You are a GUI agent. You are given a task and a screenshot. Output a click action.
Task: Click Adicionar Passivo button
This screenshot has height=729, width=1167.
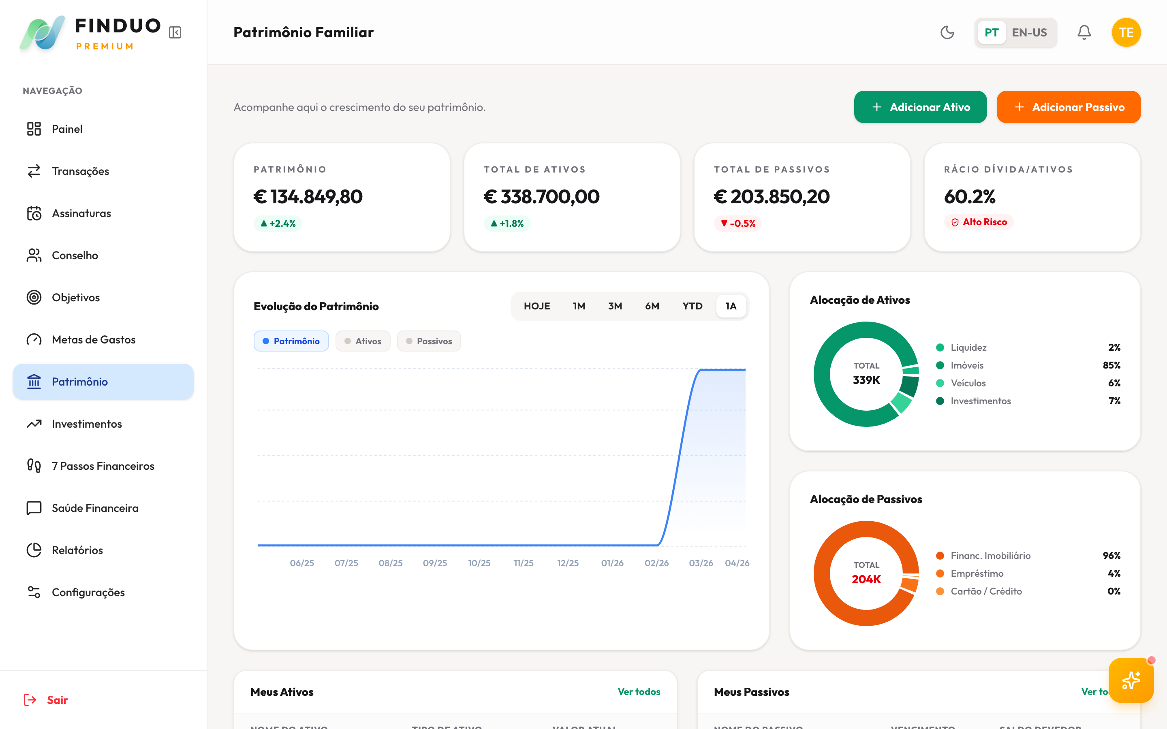(1068, 107)
